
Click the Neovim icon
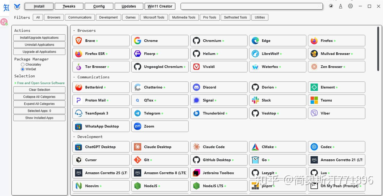[79, 186]
